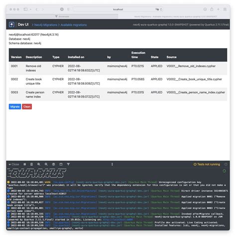
Task: Open log levels via layers icon
Action: [53, 164]
